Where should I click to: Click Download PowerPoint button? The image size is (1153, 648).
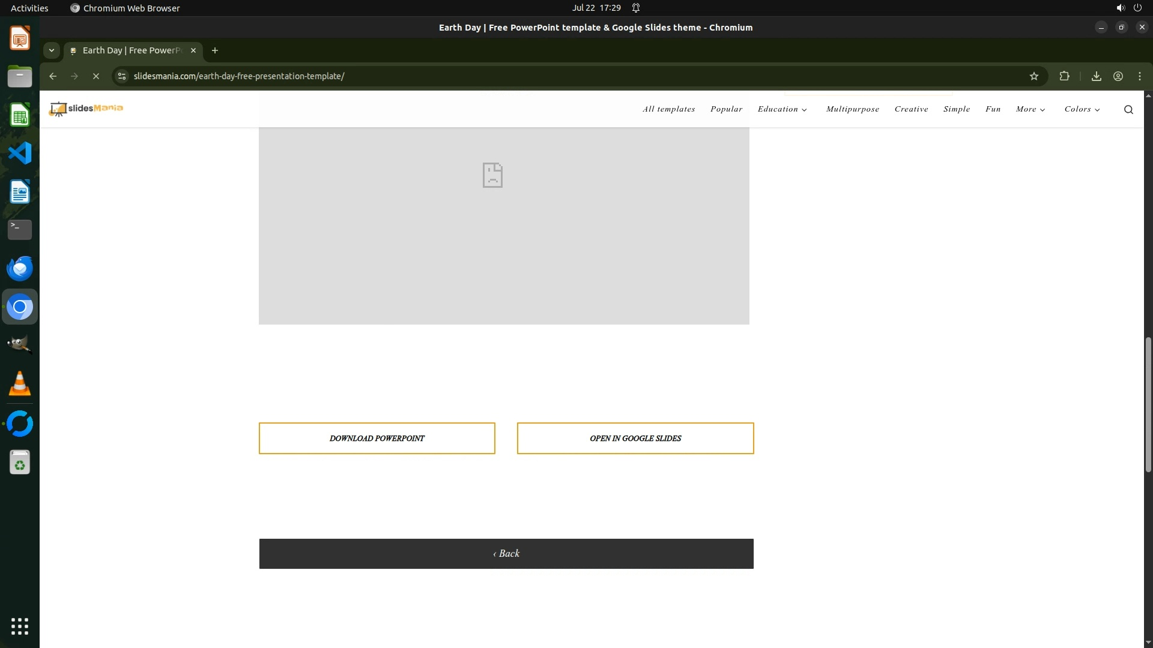tap(377, 439)
